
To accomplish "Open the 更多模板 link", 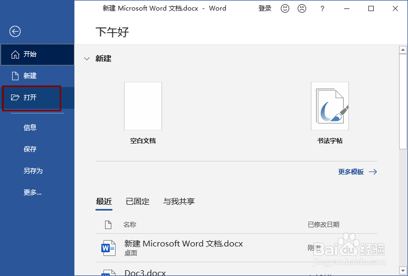I will (x=351, y=172).
